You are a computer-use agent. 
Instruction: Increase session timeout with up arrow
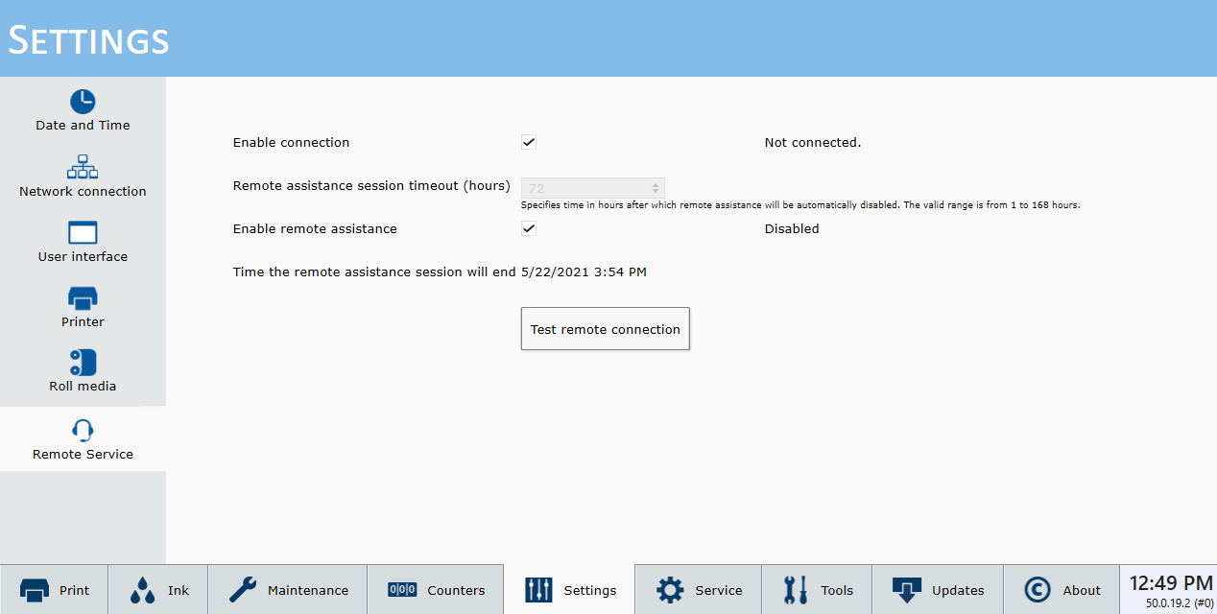tap(656, 184)
